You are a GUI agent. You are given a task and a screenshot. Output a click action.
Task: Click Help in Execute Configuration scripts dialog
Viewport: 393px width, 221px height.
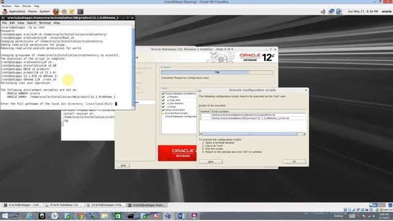coord(211,161)
